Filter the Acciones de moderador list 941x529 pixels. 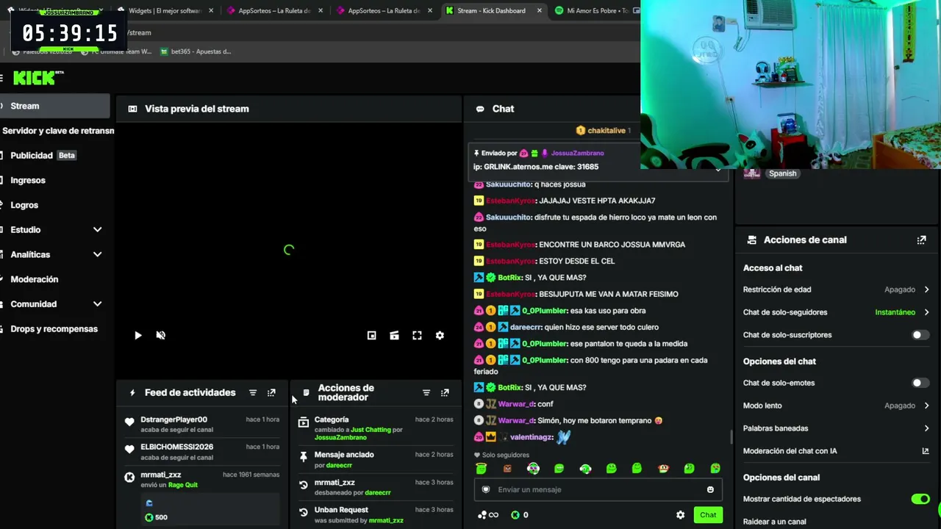(426, 393)
